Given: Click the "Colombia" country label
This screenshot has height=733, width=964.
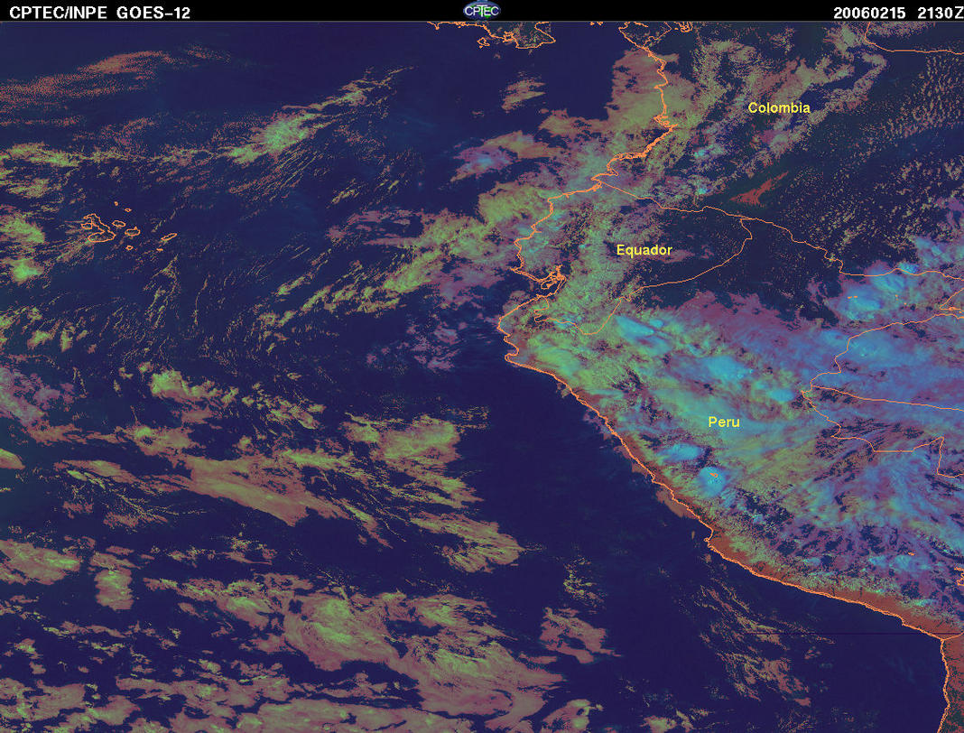Looking at the screenshot, I should click(x=779, y=107).
